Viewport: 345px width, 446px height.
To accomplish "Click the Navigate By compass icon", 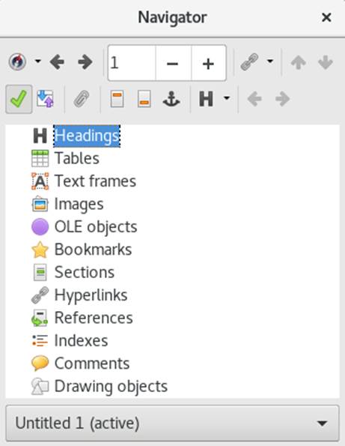I will (18, 61).
